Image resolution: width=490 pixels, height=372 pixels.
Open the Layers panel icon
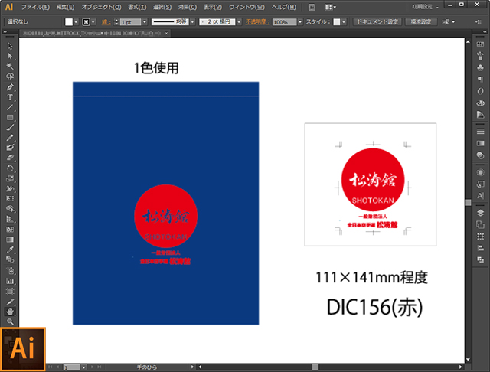(x=480, y=213)
